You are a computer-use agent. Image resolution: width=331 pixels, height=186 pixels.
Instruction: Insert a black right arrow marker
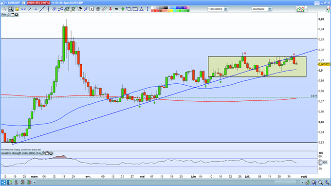click(116, 9)
